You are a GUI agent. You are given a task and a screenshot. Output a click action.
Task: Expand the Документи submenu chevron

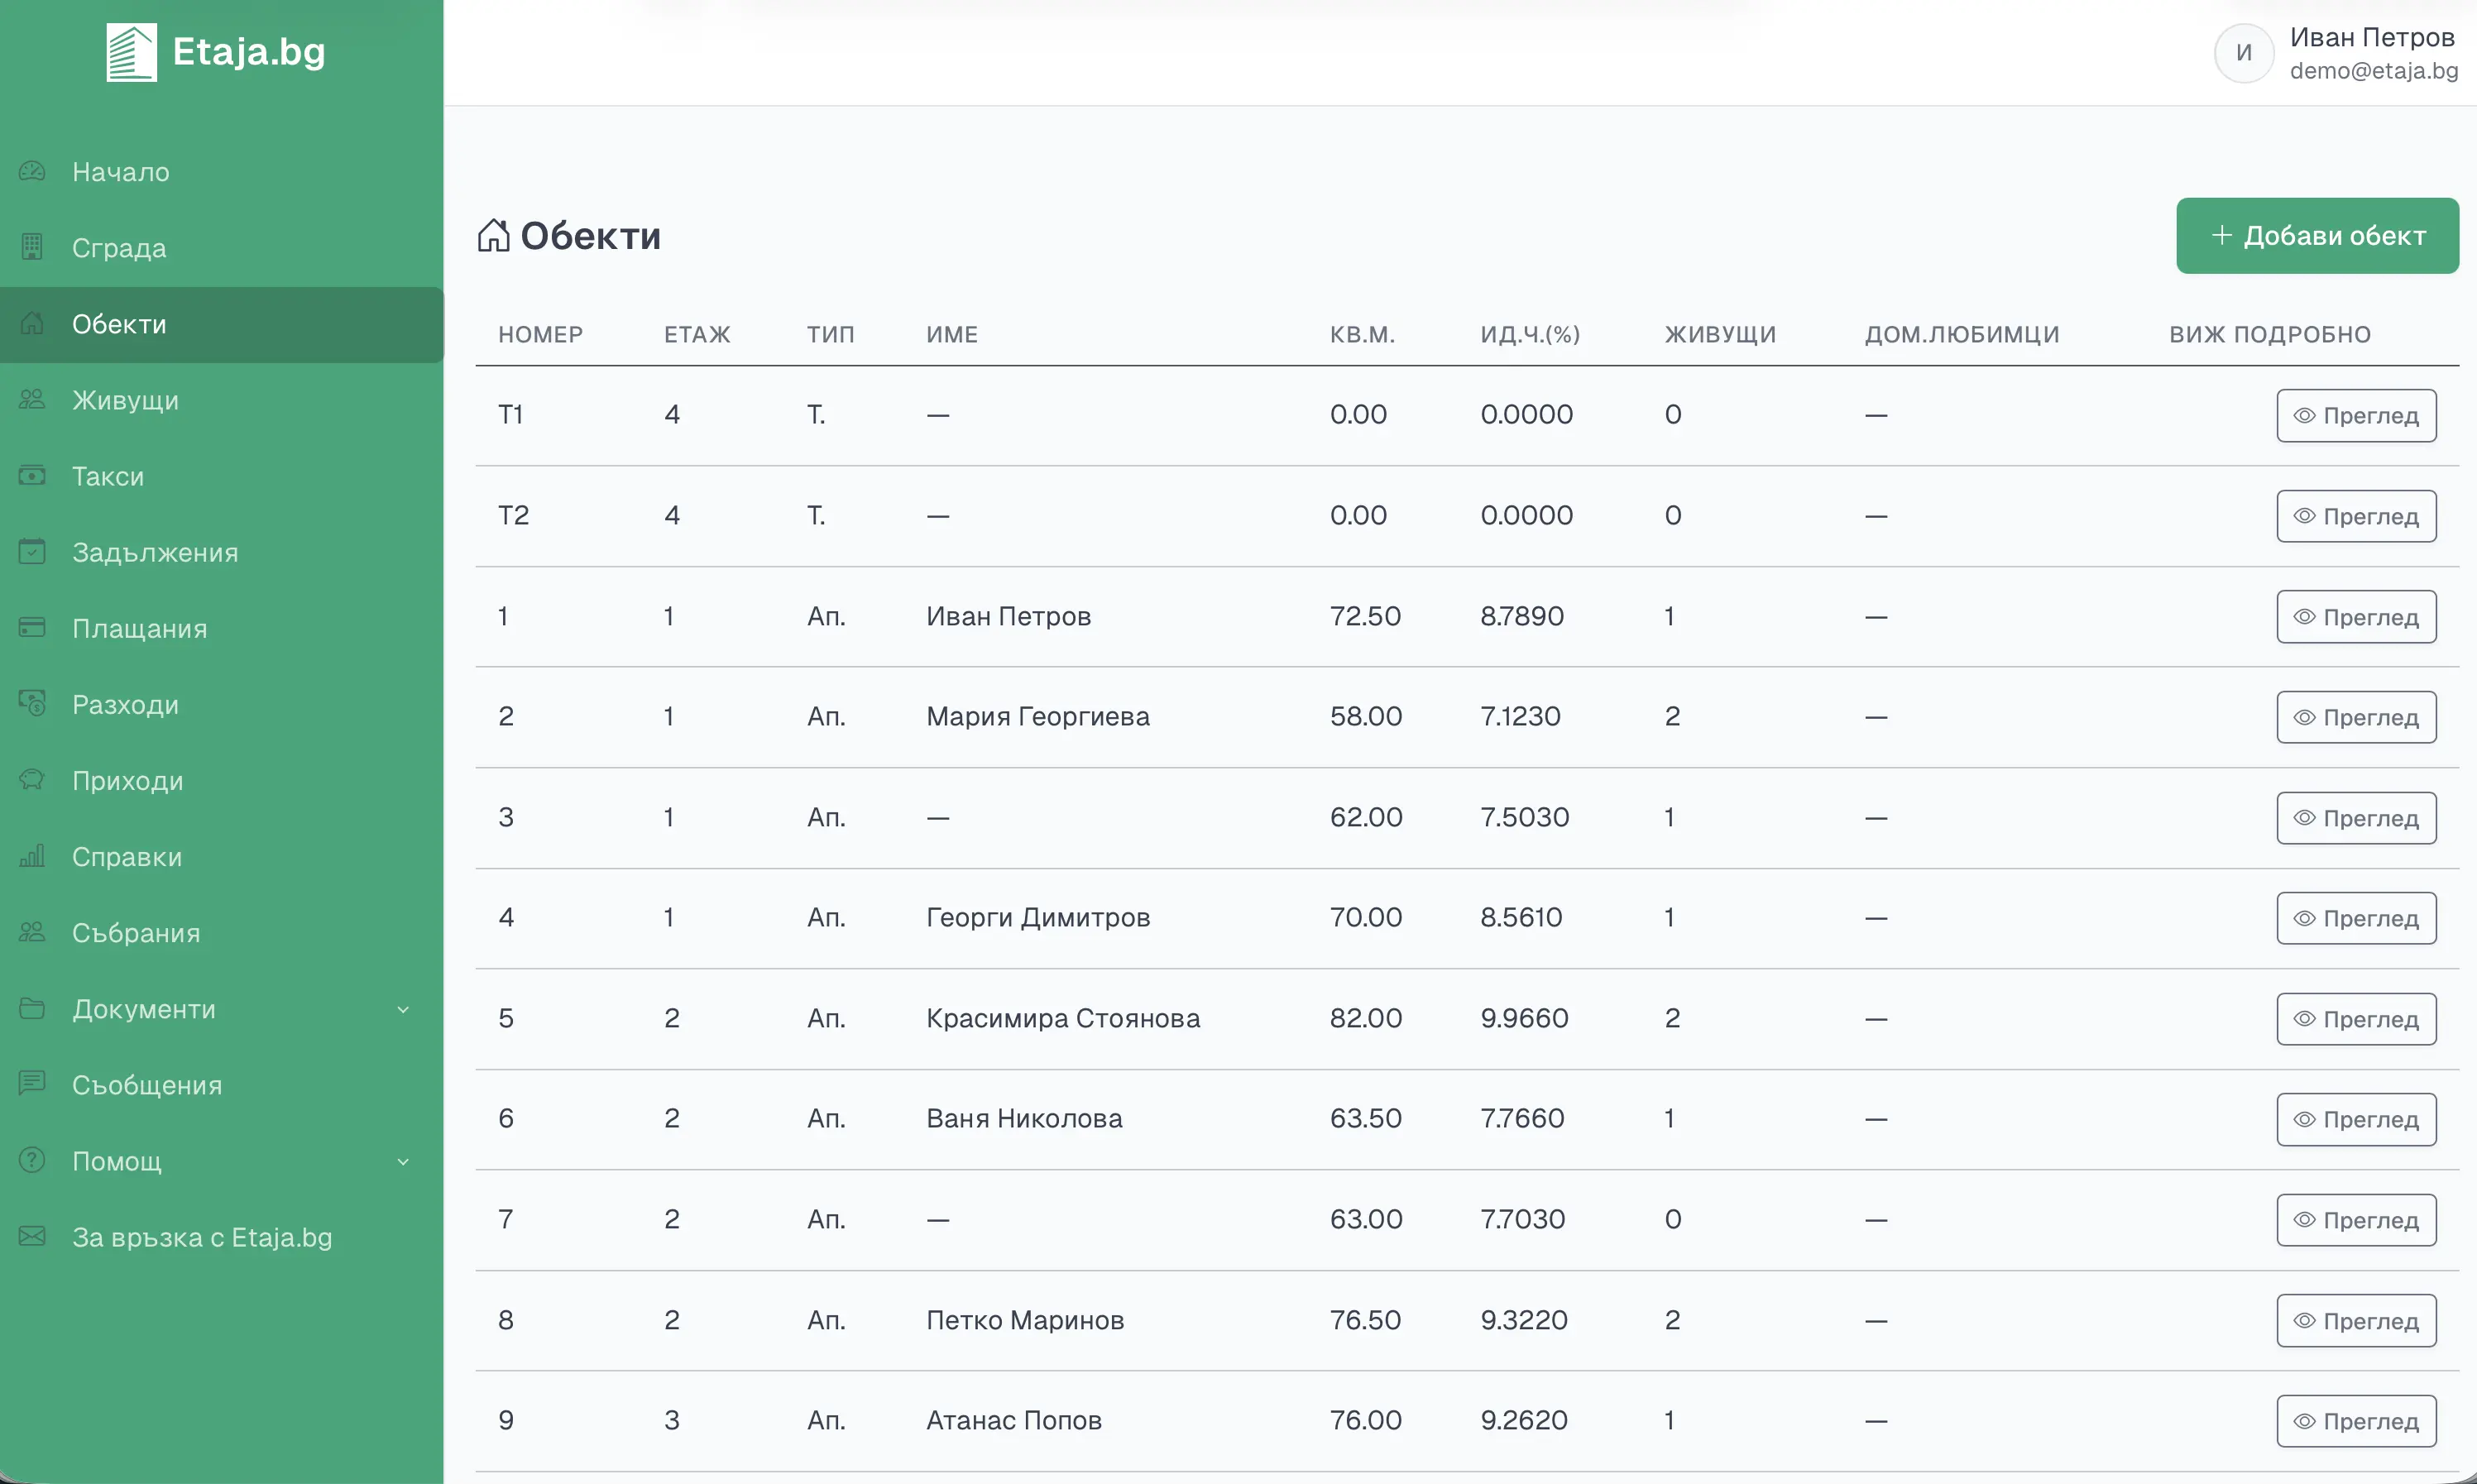tap(403, 1010)
